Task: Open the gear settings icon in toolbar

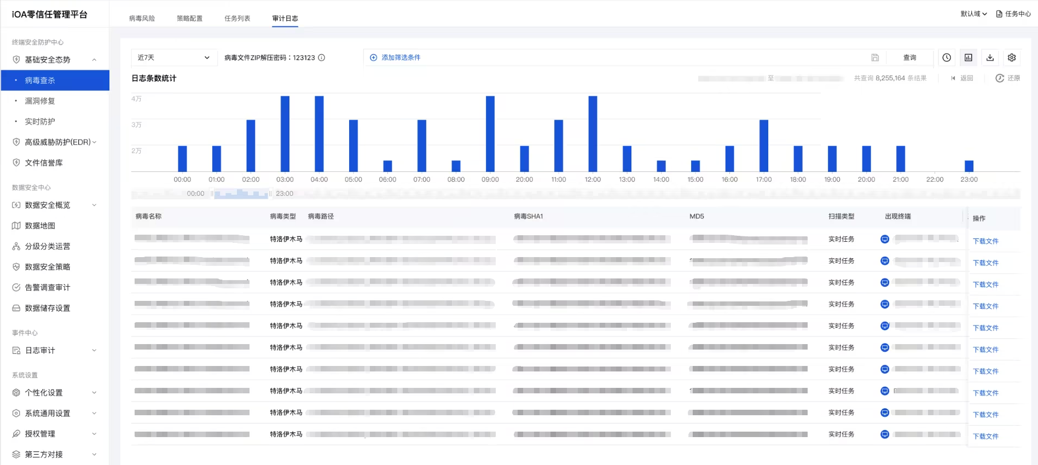Action: (x=1012, y=57)
